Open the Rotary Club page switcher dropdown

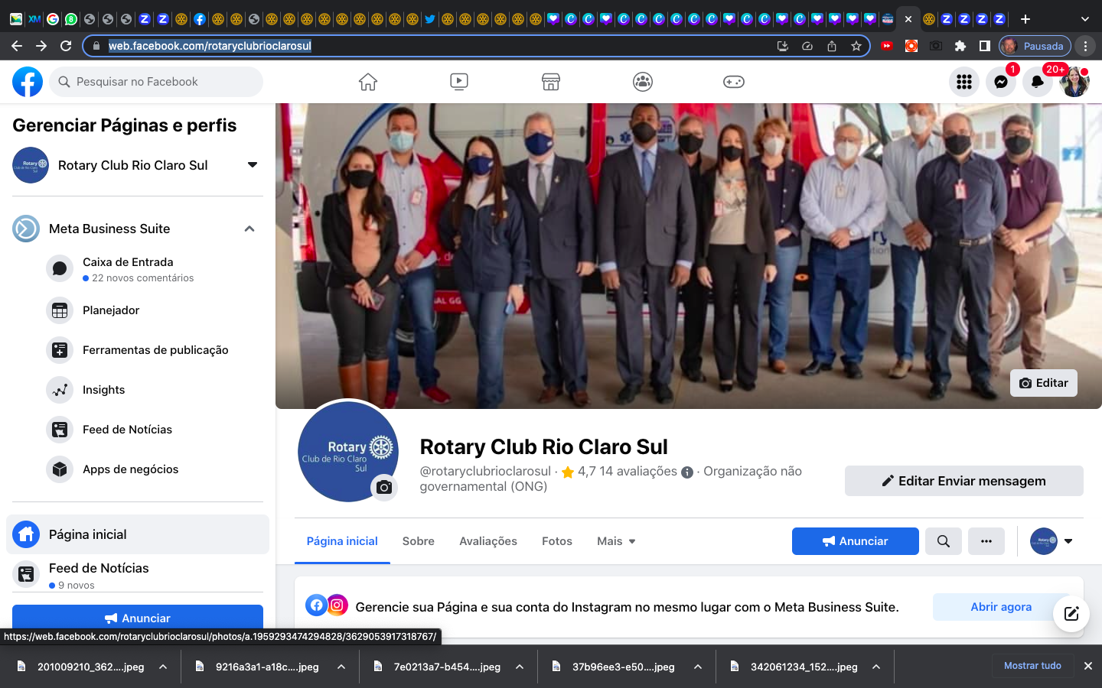[252, 165]
